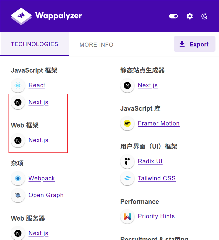
Task: Click Next.js icon under Web 框架
Action: 18,140
